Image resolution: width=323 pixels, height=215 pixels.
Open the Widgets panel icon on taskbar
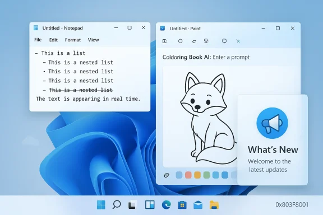pos(150,205)
